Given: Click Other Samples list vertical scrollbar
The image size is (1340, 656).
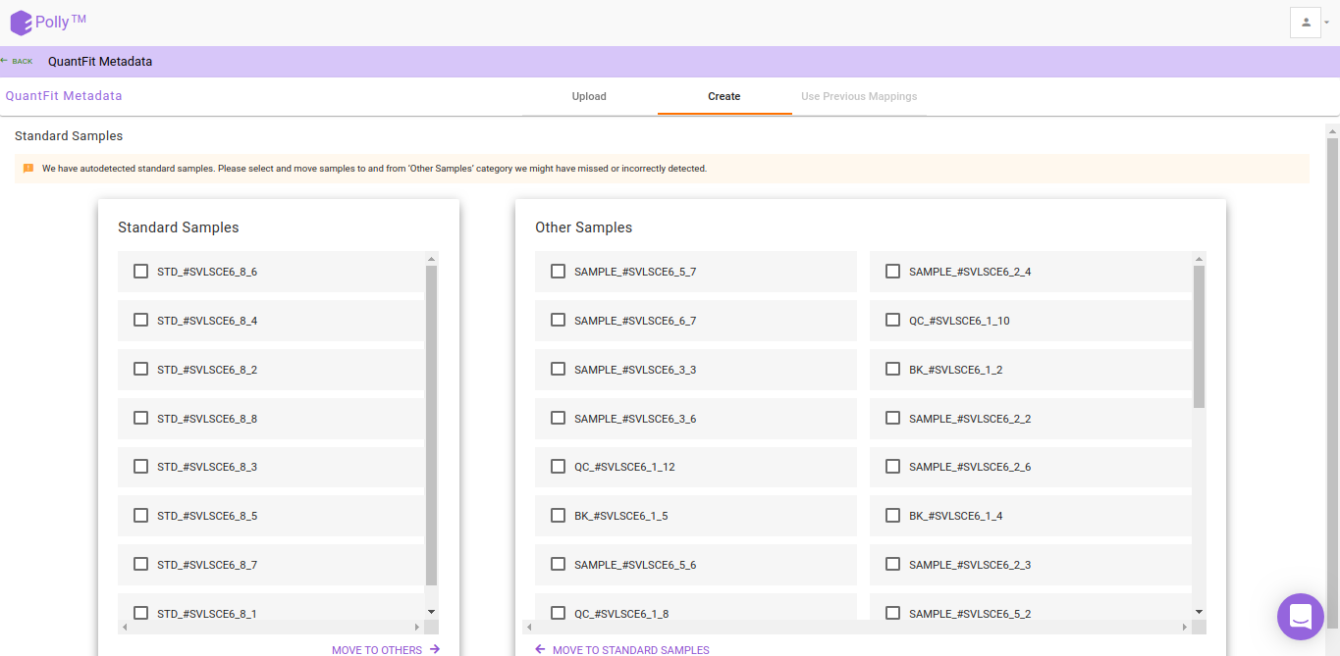Looking at the screenshot, I should 1199,336.
